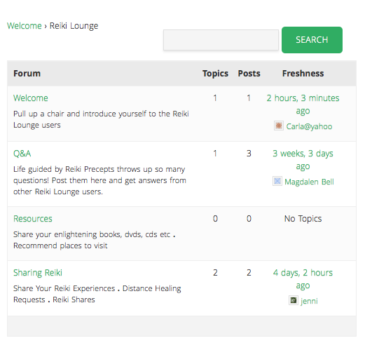Click the Freshness column header
This screenshot has width=365, height=350.
(x=303, y=74)
